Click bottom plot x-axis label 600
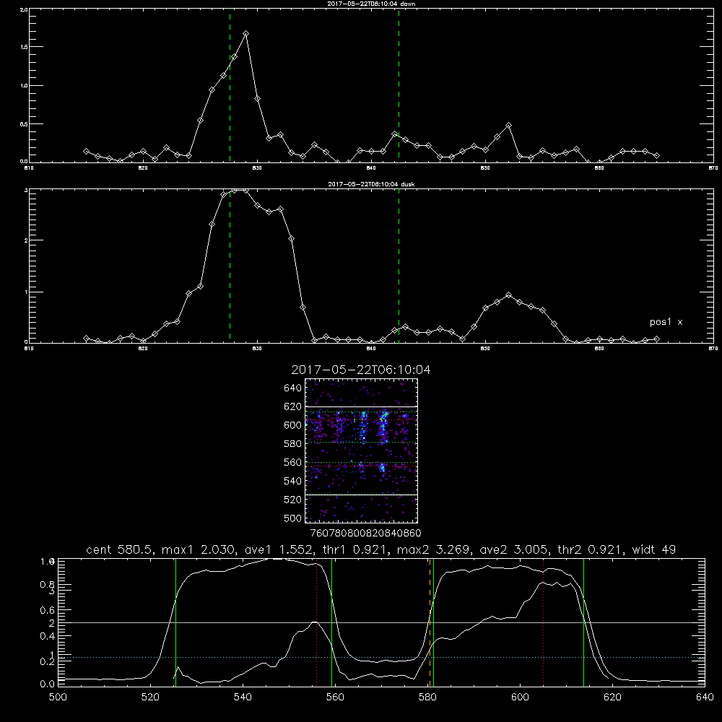 pos(520,697)
